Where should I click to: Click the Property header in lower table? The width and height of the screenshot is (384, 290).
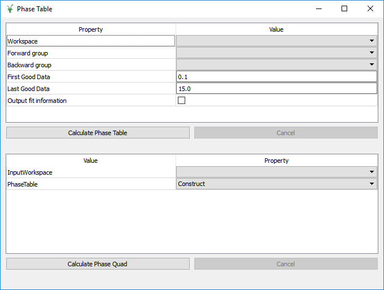pyautogui.click(x=276, y=161)
